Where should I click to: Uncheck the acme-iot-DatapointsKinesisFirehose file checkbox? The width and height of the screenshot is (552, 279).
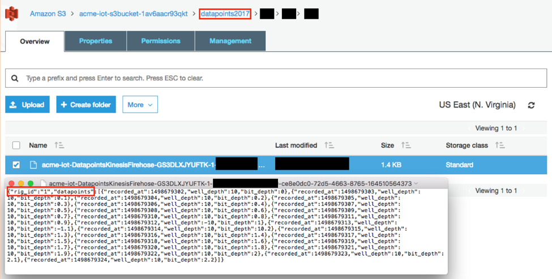click(x=16, y=165)
